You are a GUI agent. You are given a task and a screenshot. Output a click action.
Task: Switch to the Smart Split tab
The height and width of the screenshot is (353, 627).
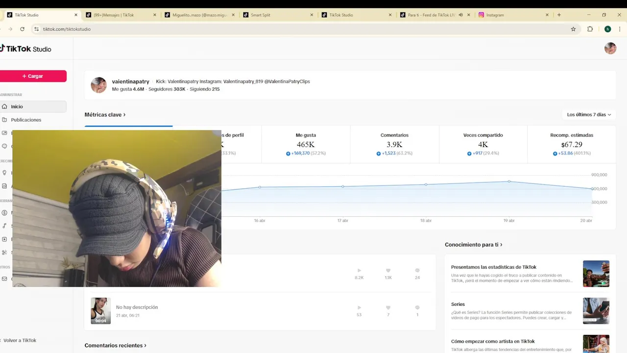pos(277,15)
